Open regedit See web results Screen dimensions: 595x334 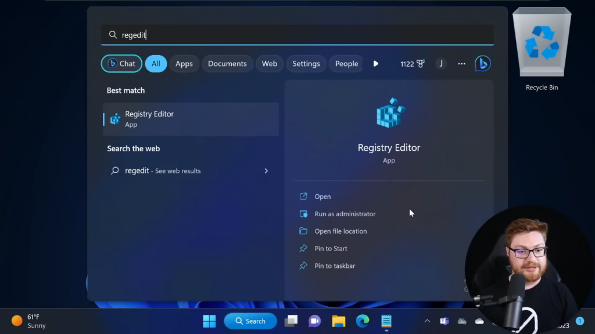tap(191, 171)
